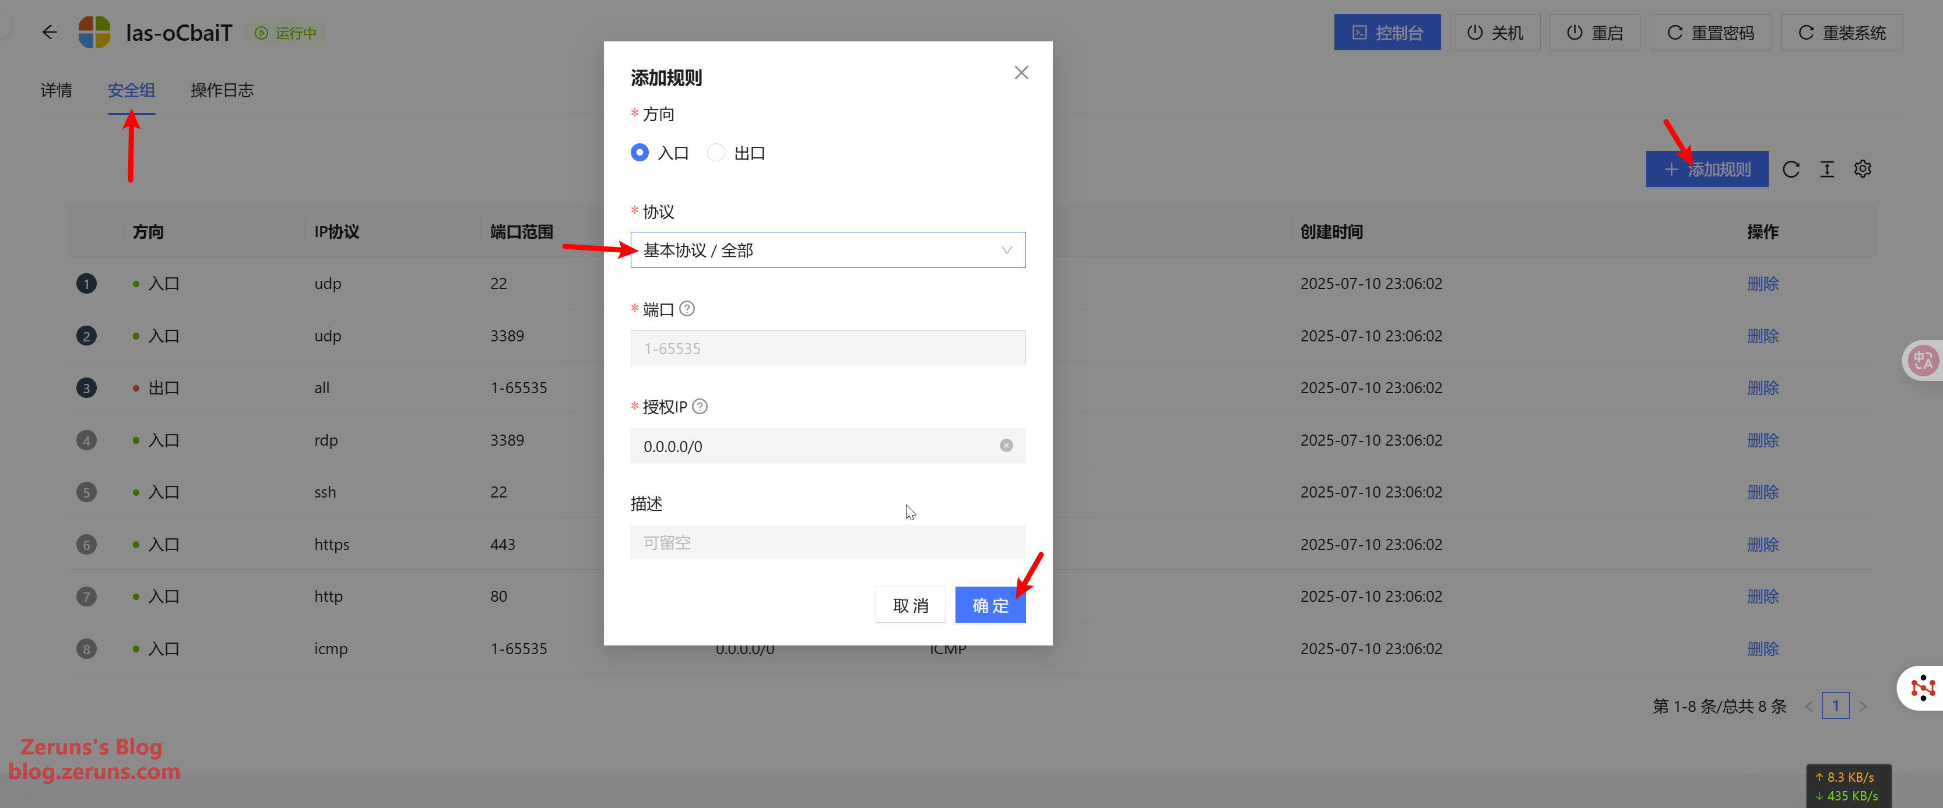1943x808 pixels.
Task: Click the help icon next to 端口
Action: coord(686,309)
